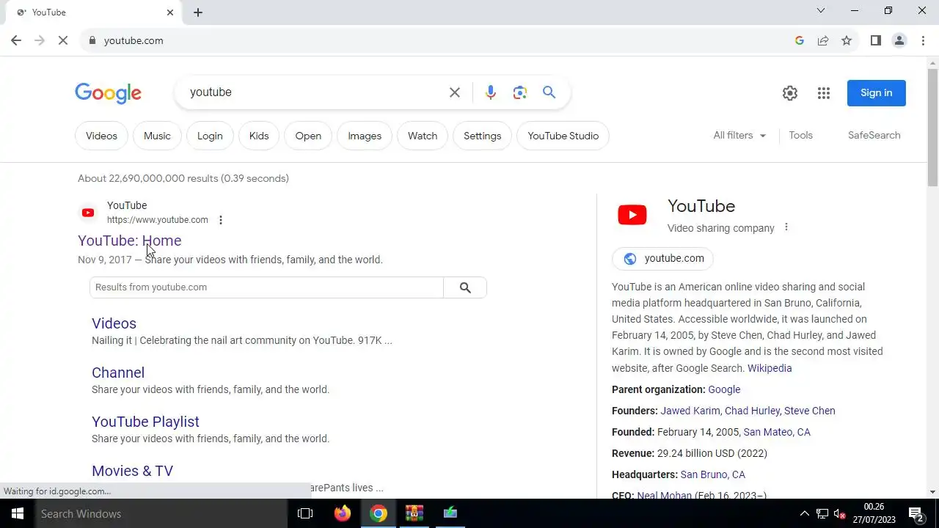This screenshot has width=939, height=528.
Task: Click the Sign in button
Action: click(x=877, y=93)
